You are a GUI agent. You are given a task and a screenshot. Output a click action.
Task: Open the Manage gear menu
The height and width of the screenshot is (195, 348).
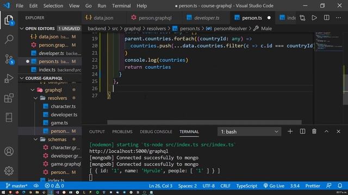click(9, 171)
